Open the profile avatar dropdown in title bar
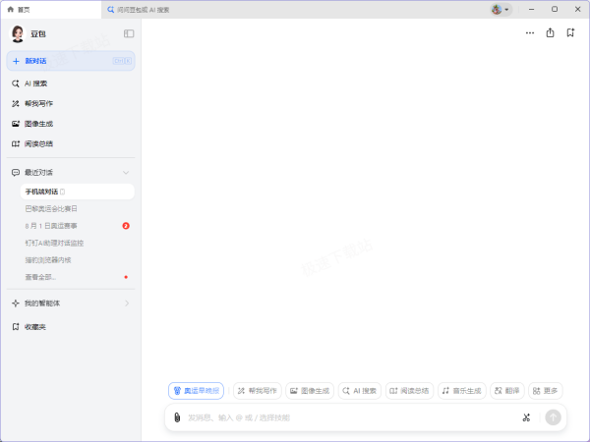This screenshot has height=442, width=590. [501, 9]
